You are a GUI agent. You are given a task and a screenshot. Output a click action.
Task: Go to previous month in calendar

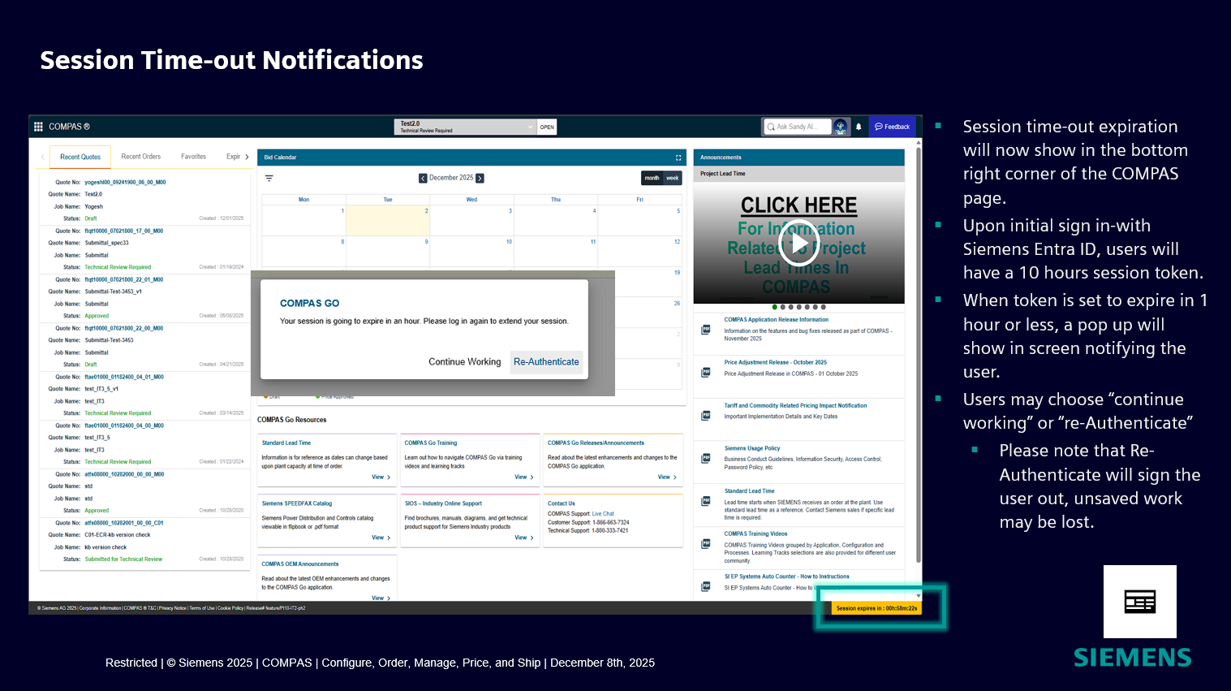(423, 178)
